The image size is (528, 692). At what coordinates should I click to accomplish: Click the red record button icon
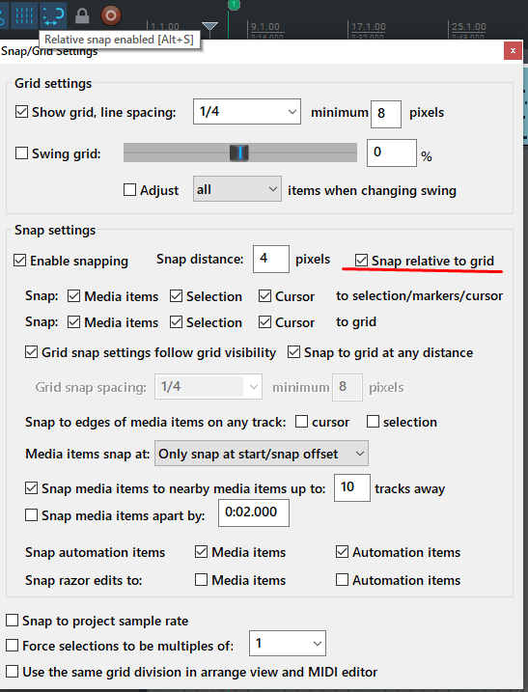coord(110,15)
